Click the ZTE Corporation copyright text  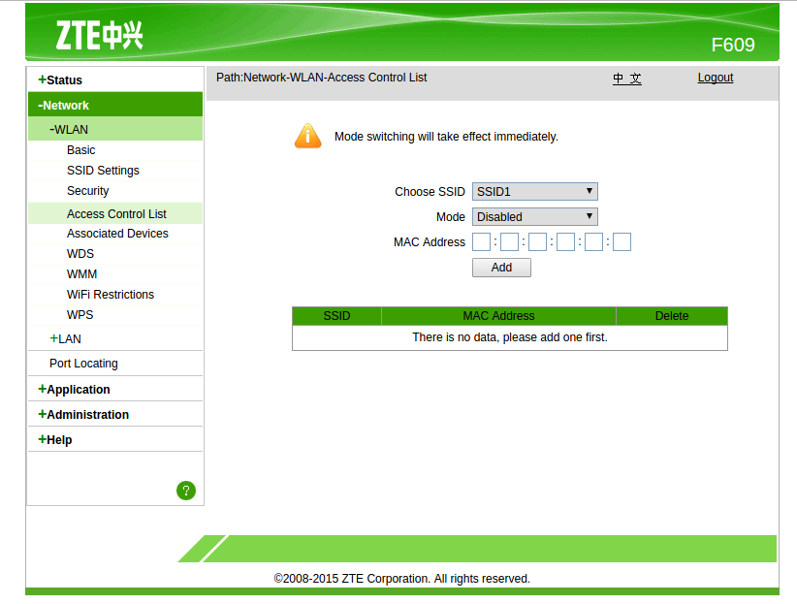(401, 579)
